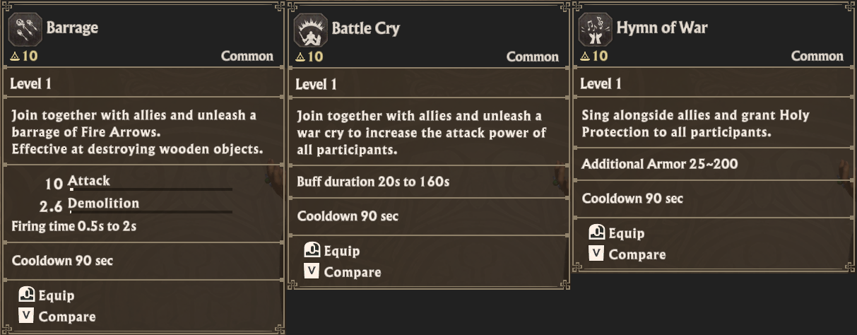Click Additional Armor 25~200 stat line
857x335 pixels.
click(x=660, y=164)
